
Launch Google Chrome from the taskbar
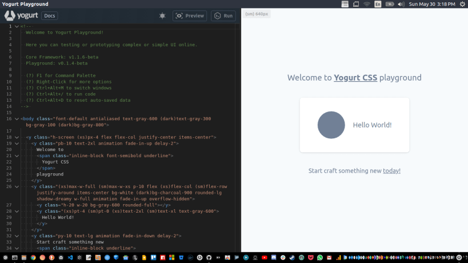pyautogui.click(x=33, y=258)
